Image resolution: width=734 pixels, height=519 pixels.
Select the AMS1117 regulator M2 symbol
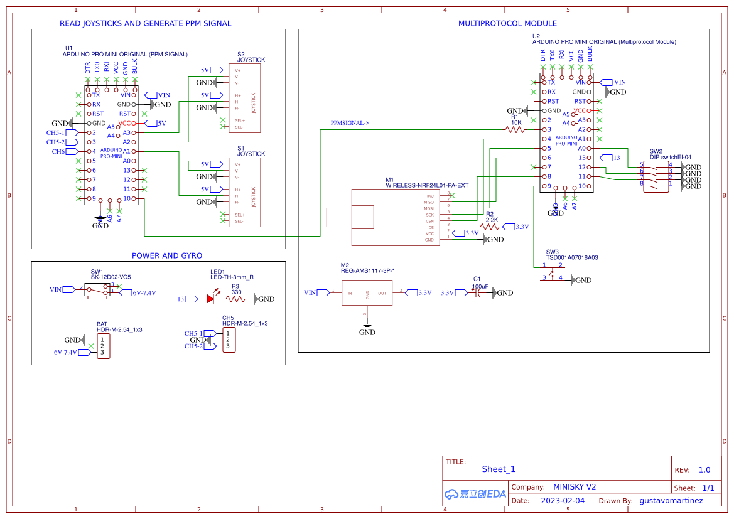click(367, 292)
